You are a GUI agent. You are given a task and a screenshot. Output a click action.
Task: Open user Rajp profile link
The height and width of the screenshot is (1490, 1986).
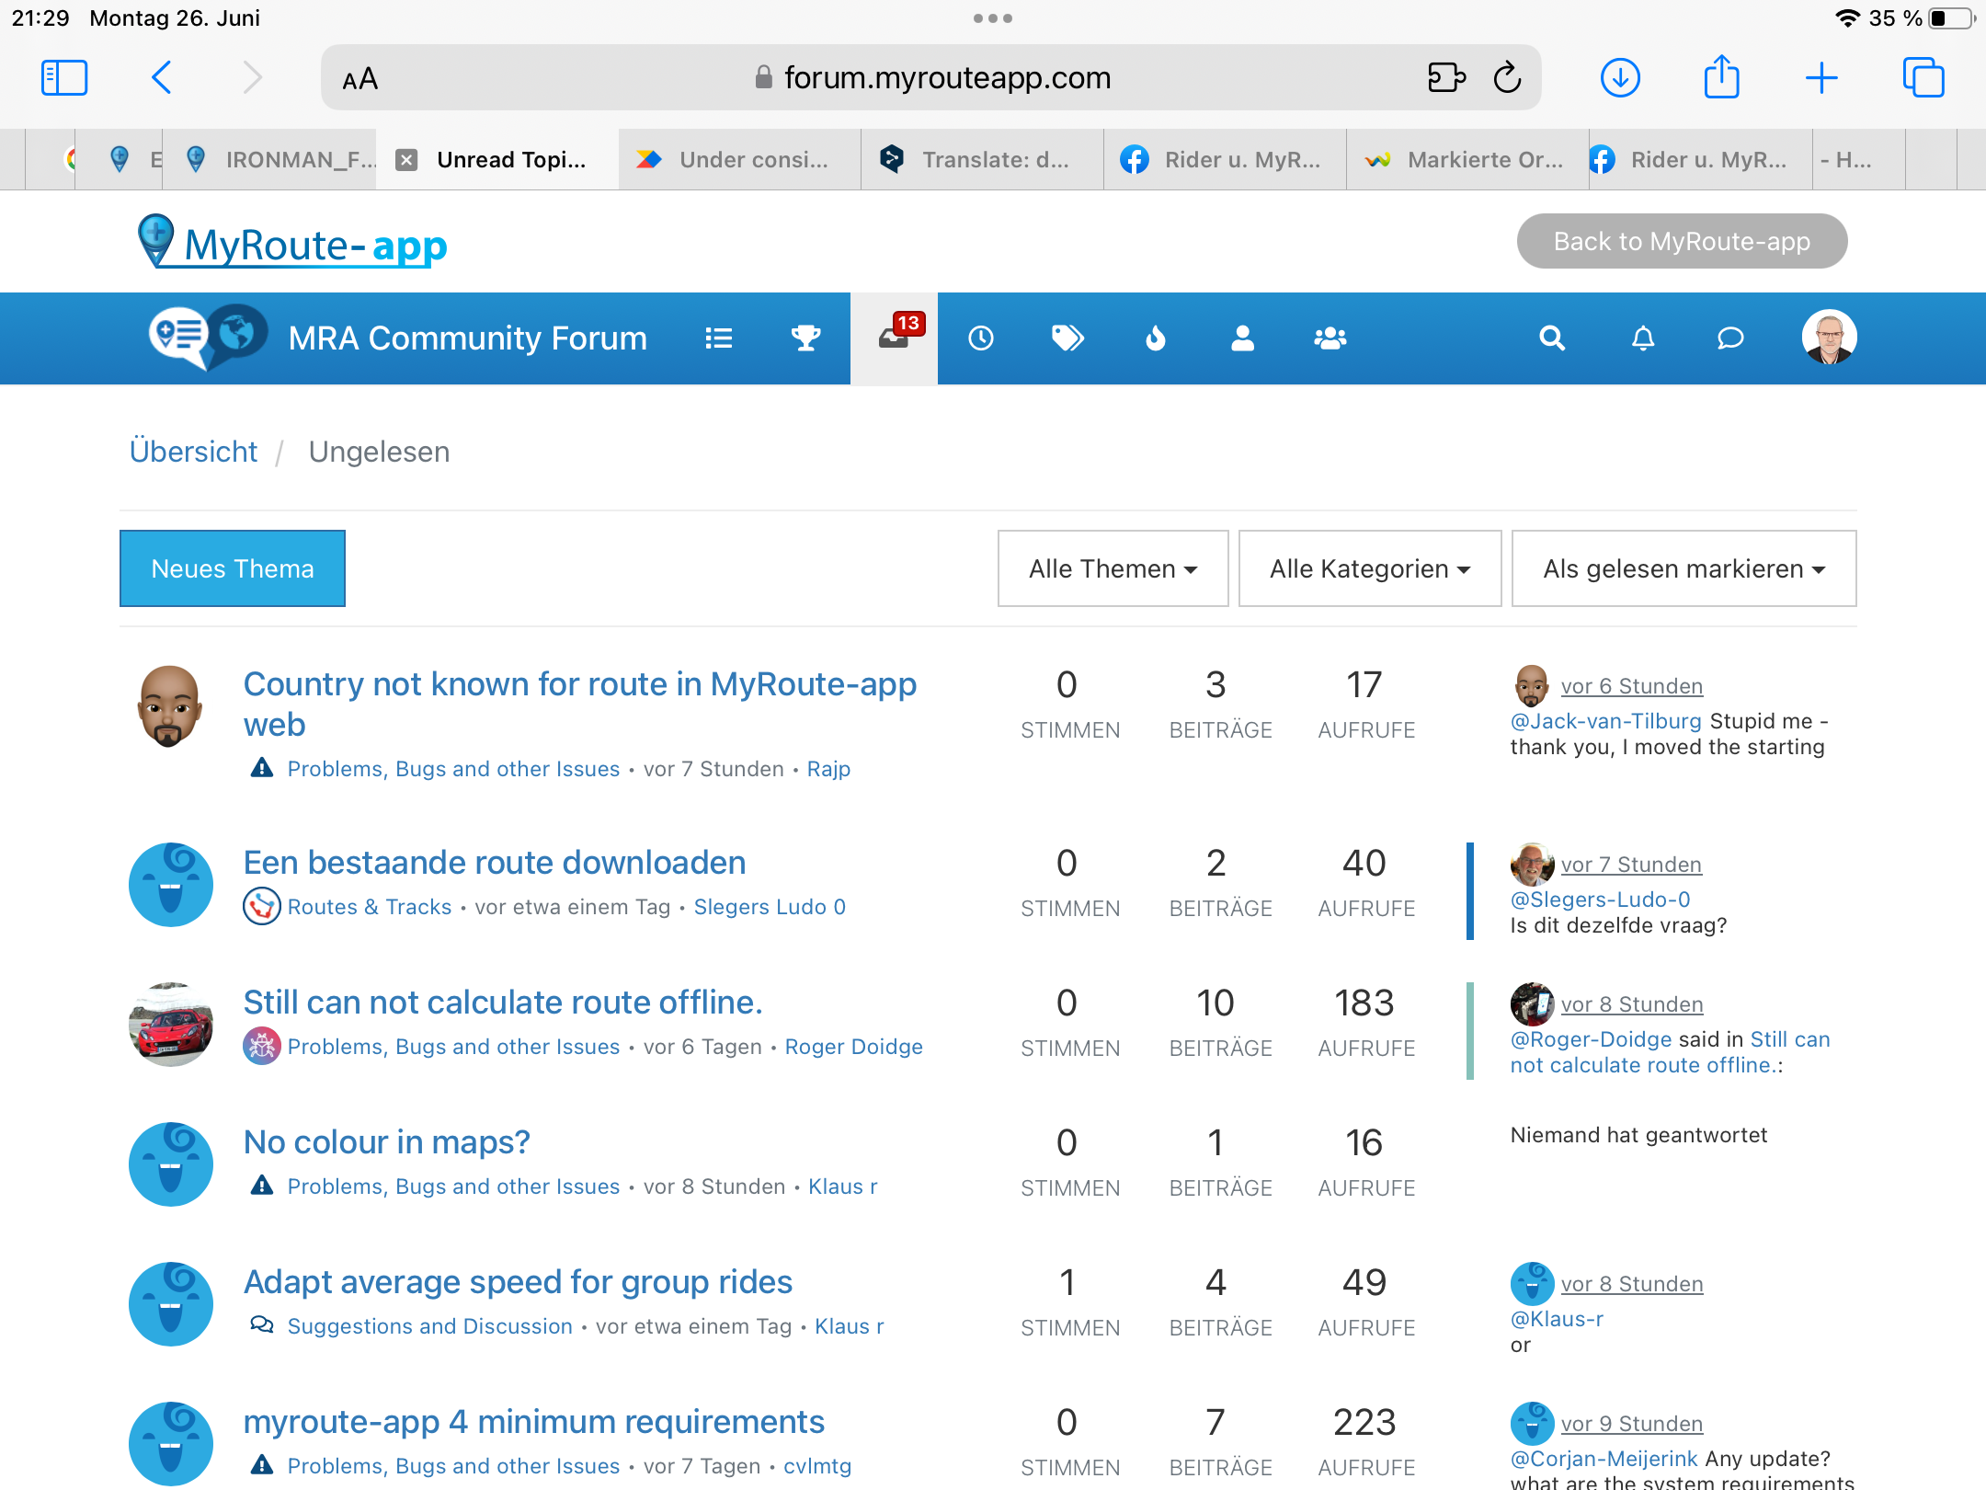pos(828,769)
